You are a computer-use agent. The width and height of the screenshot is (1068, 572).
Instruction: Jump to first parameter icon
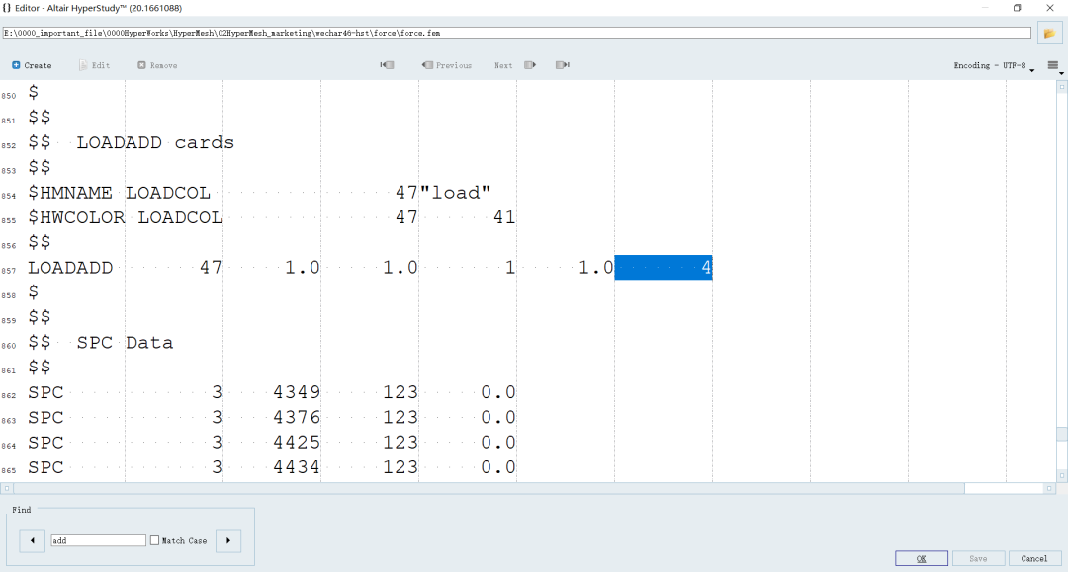coord(387,65)
